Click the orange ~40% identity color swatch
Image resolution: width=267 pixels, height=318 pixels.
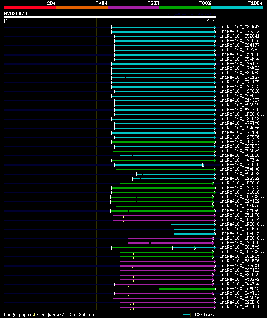(x=82, y=8)
